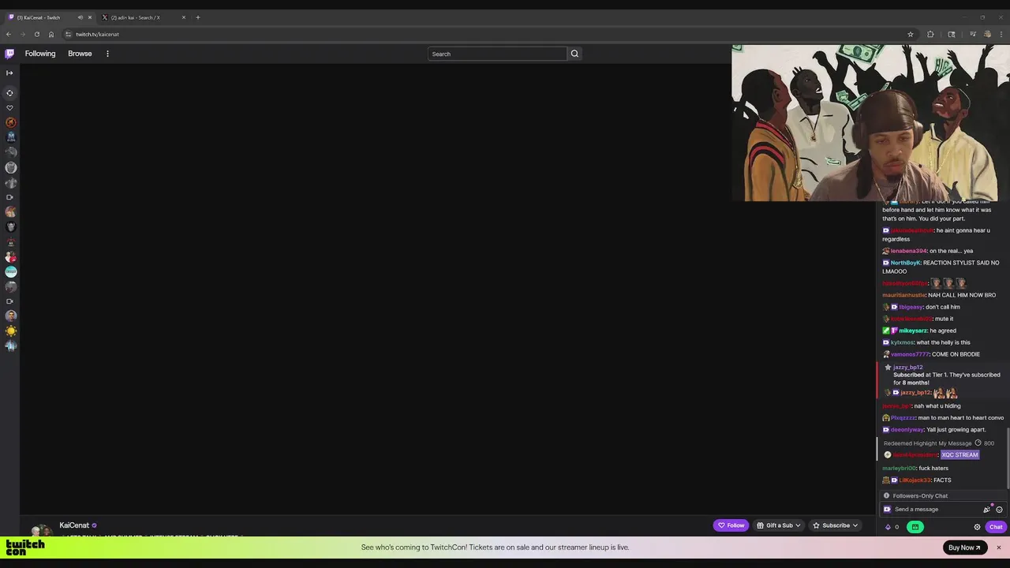Click the Buy Now TwitchCon button
Viewport: 1010px width, 568px height.
[x=965, y=547]
